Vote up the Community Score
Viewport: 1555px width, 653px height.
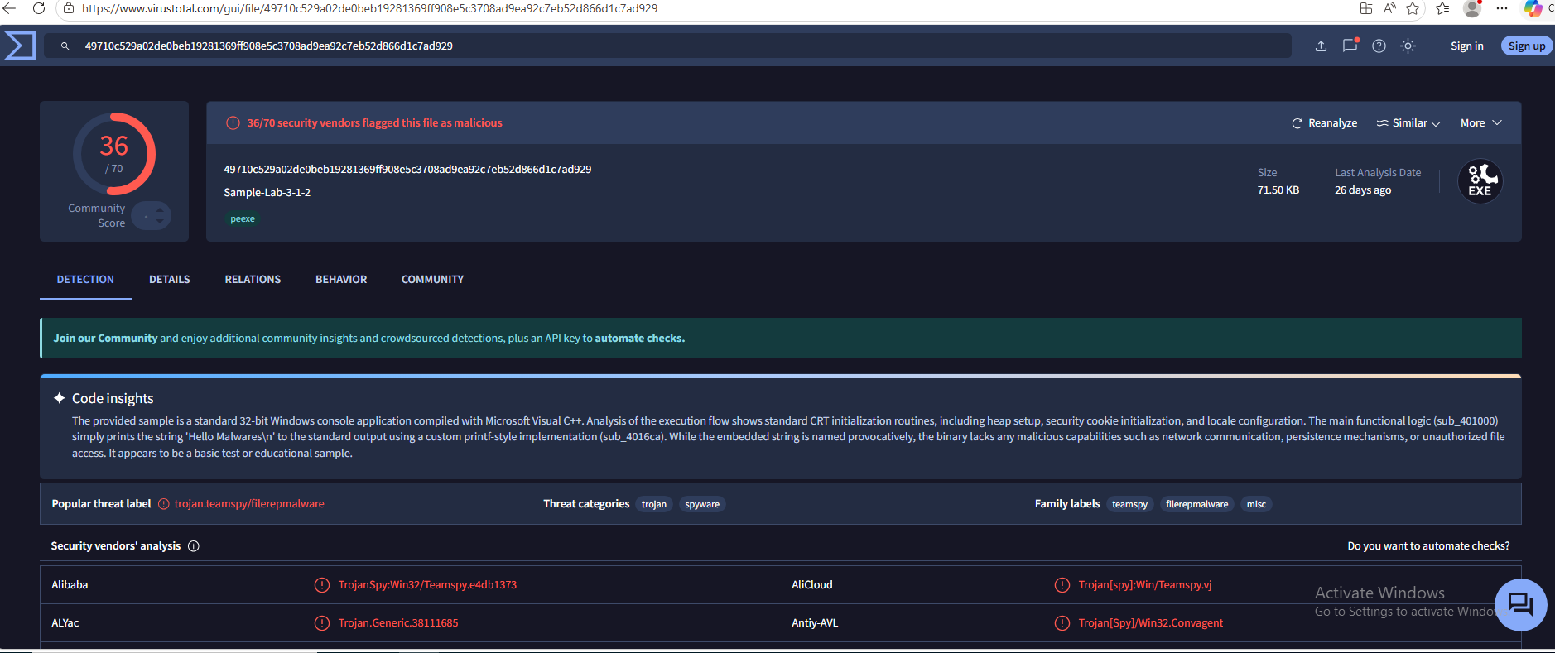159,210
